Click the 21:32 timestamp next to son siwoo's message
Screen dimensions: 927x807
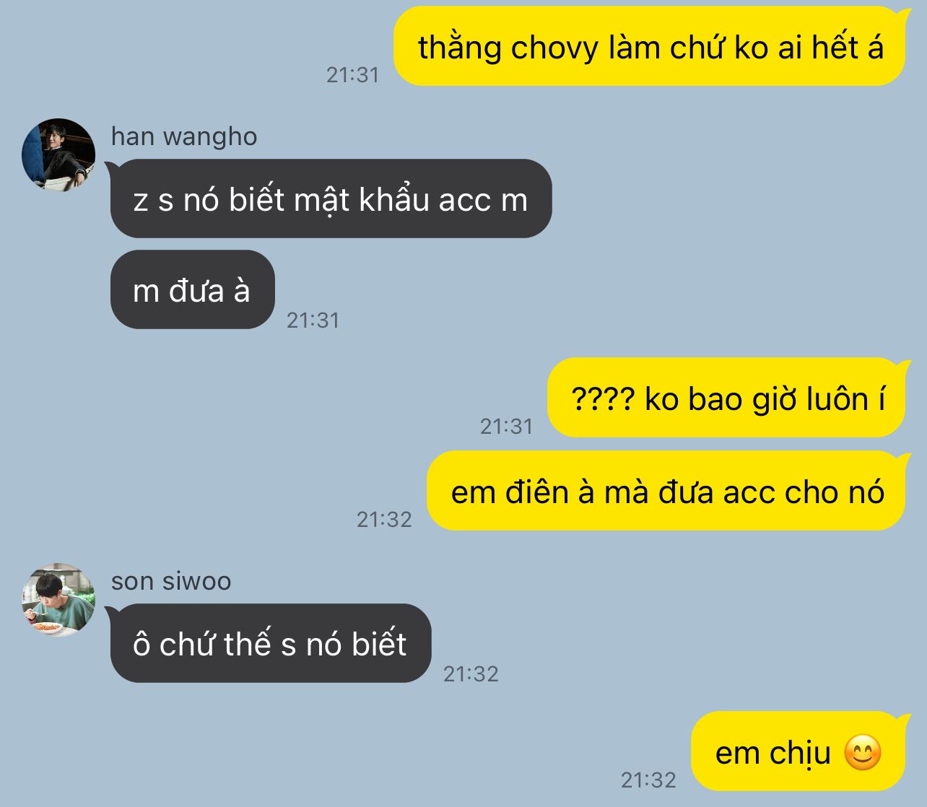pyautogui.click(x=471, y=673)
